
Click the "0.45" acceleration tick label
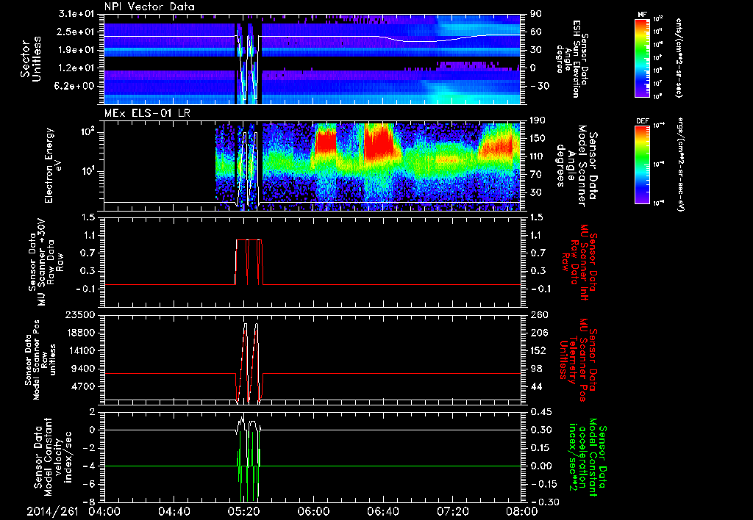(x=540, y=412)
